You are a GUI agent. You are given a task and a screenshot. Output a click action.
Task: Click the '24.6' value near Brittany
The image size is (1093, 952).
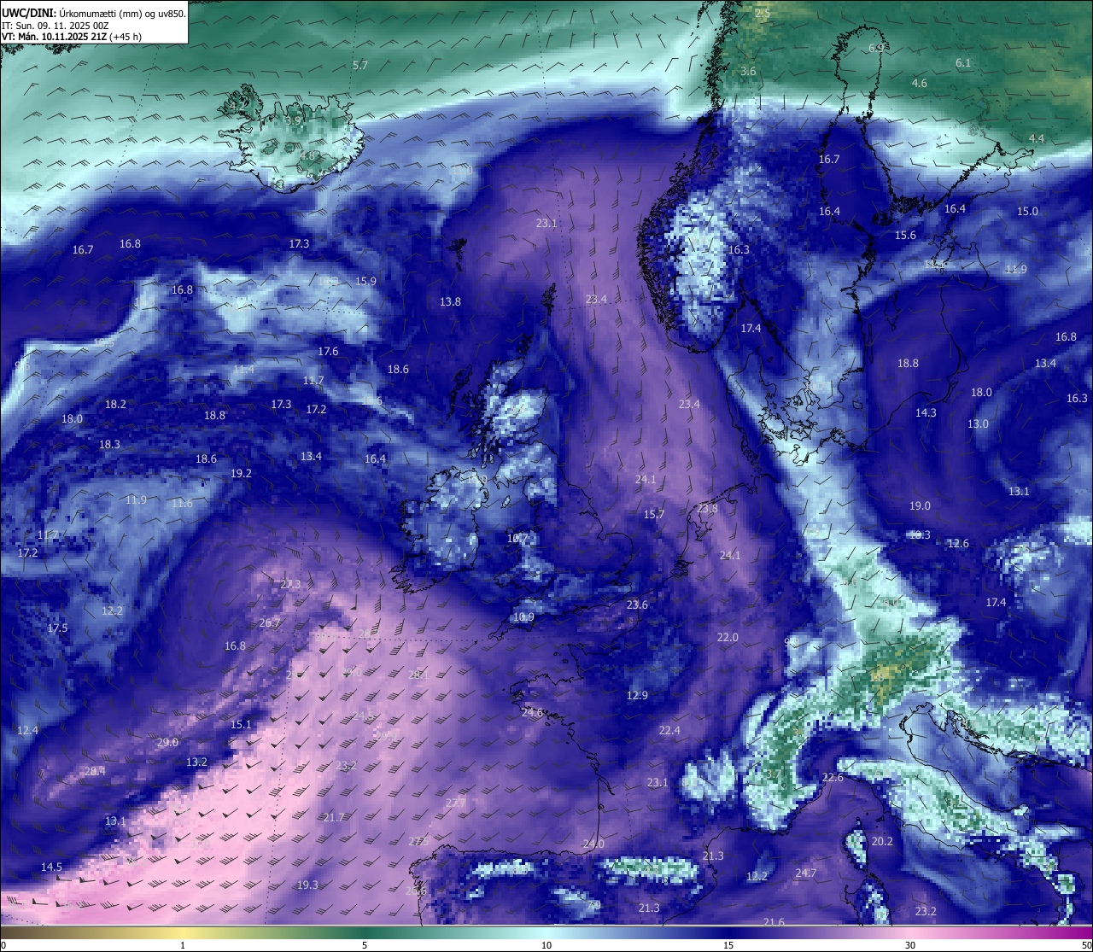coord(532,712)
